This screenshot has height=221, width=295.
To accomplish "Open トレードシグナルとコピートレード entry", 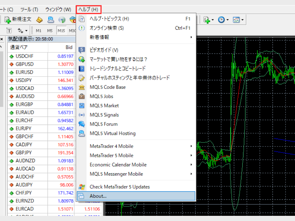I will click(x=136, y=68).
